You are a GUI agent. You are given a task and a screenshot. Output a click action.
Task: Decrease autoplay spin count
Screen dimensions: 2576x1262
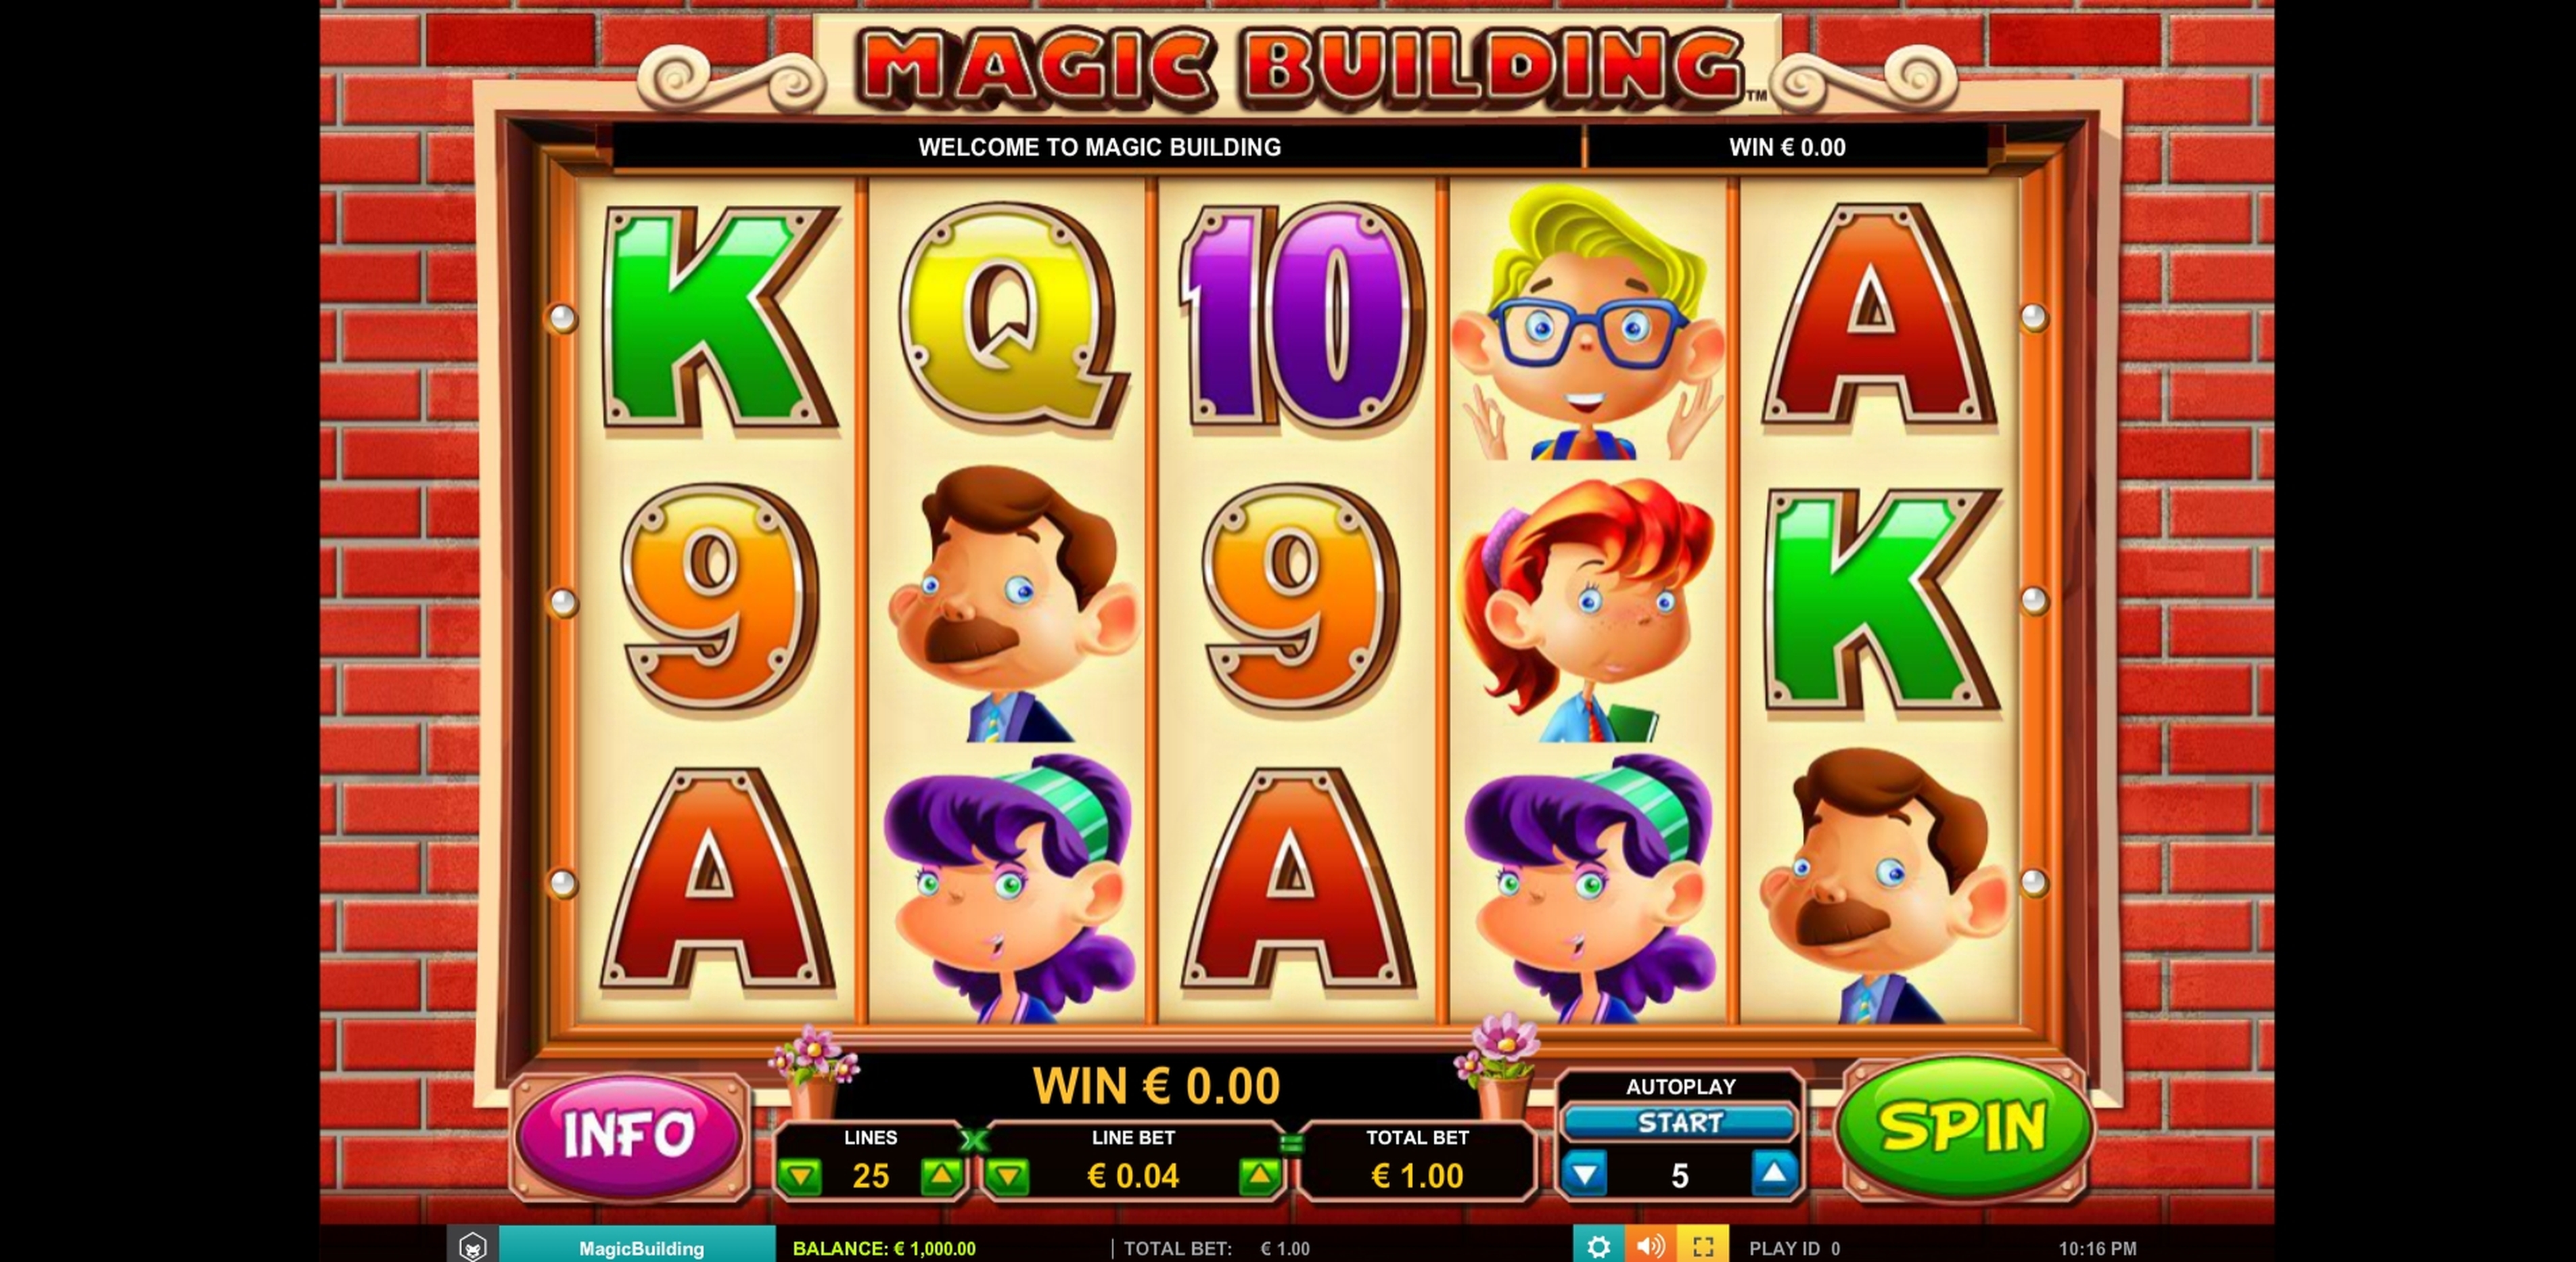[x=1585, y=1174]
